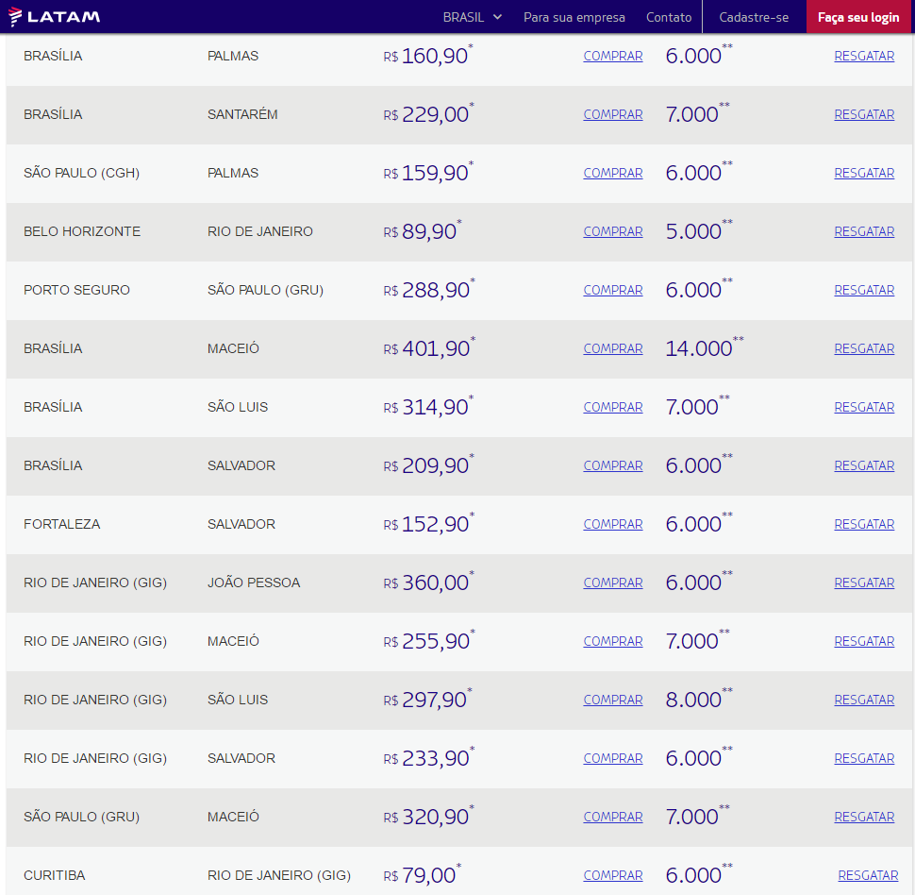Select the JOÃO PESSOA destination cell

point(253,583)
